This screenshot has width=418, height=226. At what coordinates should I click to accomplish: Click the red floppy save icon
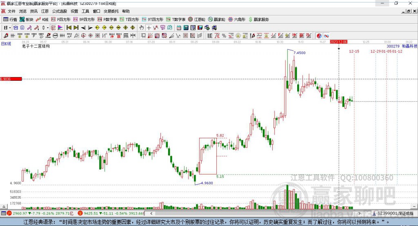click(x=200, y=28)
